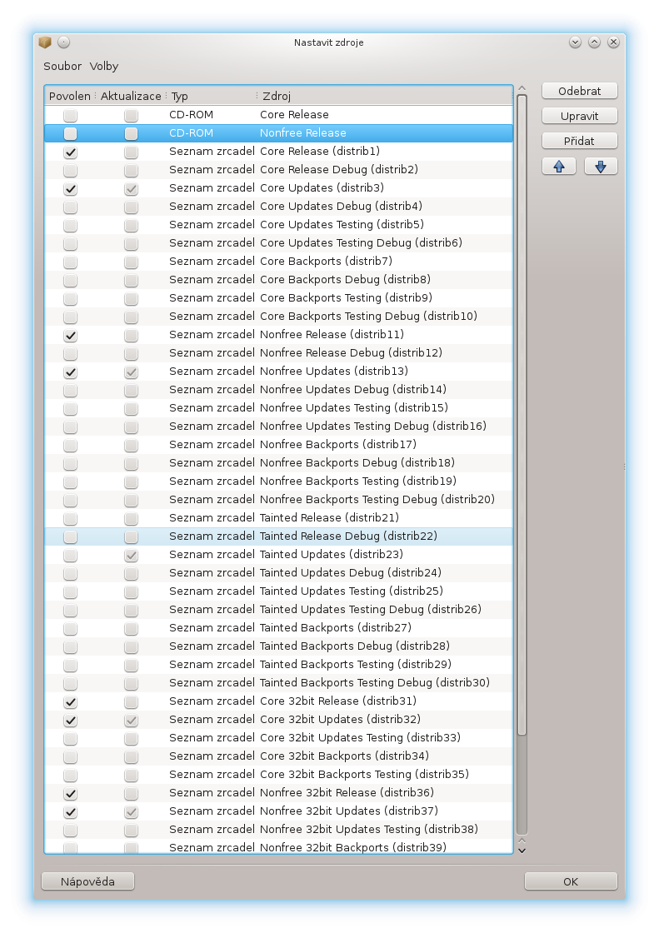This screenshot has width=659, height=933.
Task: Click the vertical scrollbar thumb
Action: (522, 415)
